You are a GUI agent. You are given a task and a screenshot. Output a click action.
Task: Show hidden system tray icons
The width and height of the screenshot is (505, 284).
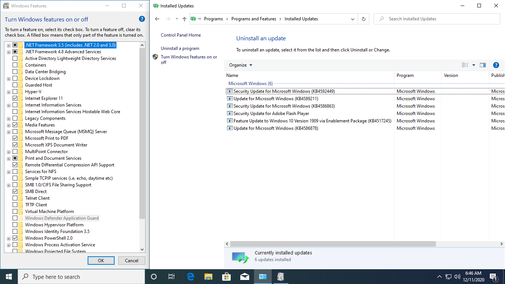tap(439, 277)
